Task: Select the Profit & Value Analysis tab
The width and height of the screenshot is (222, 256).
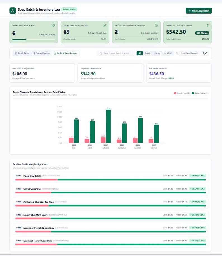Action: (x=65, y=53)
